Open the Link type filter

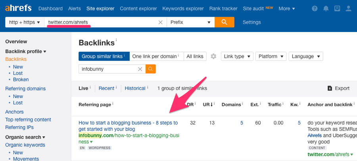(237, 56)
